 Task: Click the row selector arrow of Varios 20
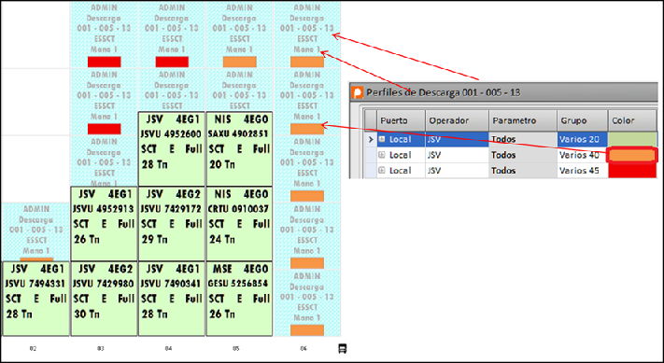371,139
